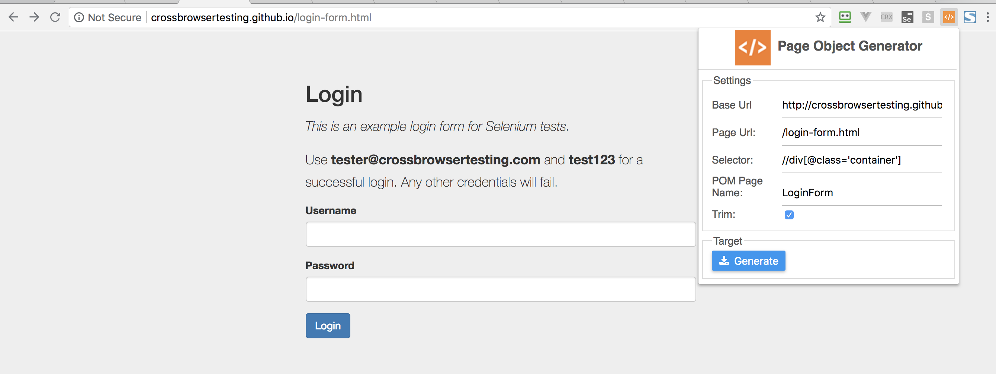Screen dimensions: 996x377
Task: Open the green robot extension icon
Action: tap(845, 17)
